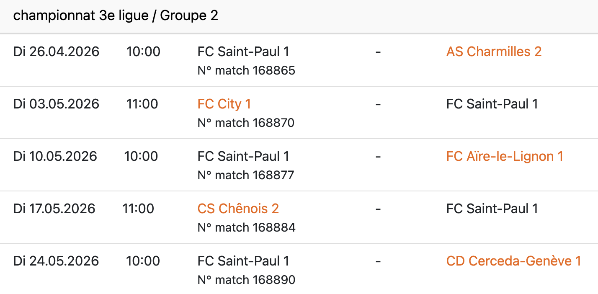This screenshot has width=598, height=294.
Task: Click FC Saint-Paul 1 home team on 26.04
Action: (x=243, y=52)
